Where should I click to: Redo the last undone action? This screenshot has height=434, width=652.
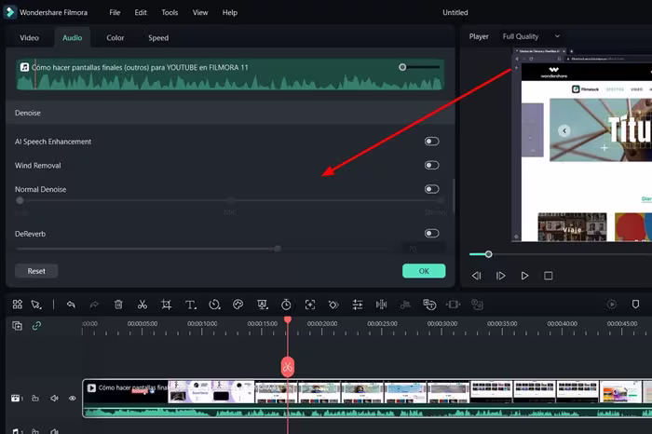point(94,305)
